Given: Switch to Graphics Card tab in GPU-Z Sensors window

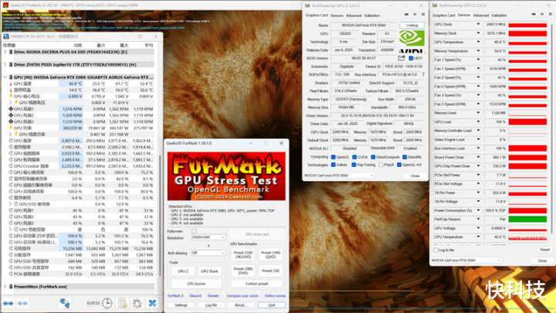Looking at the screenshot, I should point(443,15).
